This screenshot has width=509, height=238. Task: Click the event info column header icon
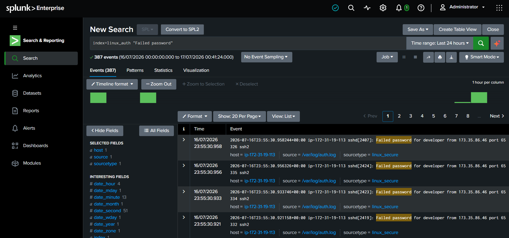pyautogui.click(x=184, y=129)
